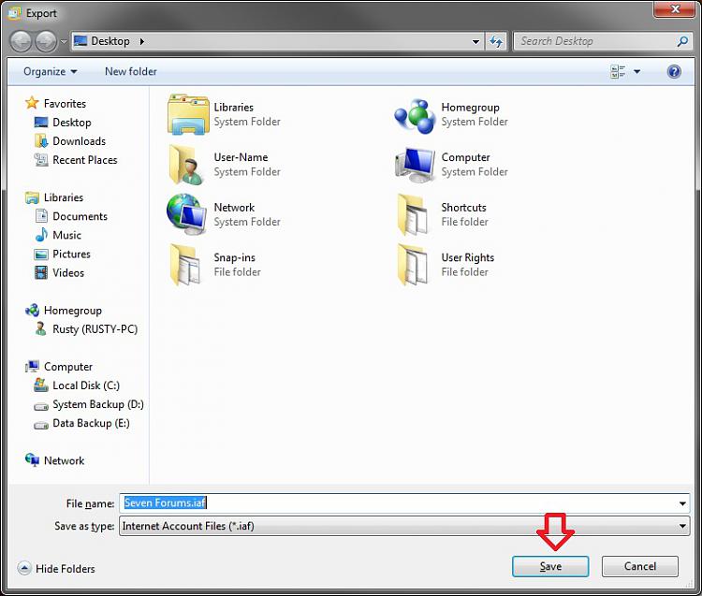Select the Libraries system folder icon
Image resolution: width=702 pixels, height=596 pixels.
tap(188, 114)
